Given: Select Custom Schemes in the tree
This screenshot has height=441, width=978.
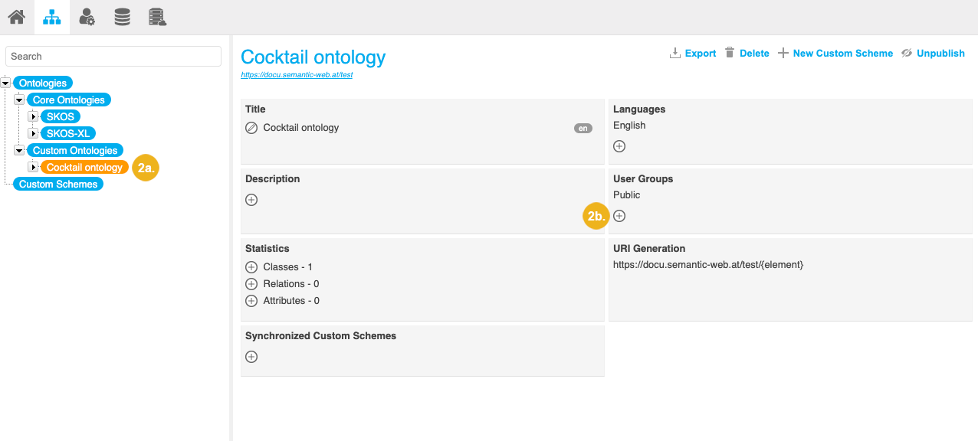Looking at the screenshot, I should pyautogui.click(x=58, y=185).
